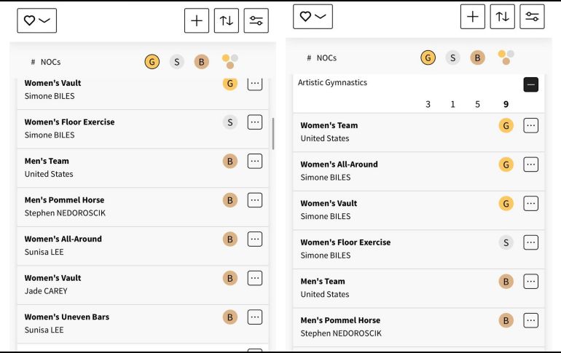
Task: Toggle the Silver medal column in right header
Action: point(452,57)
